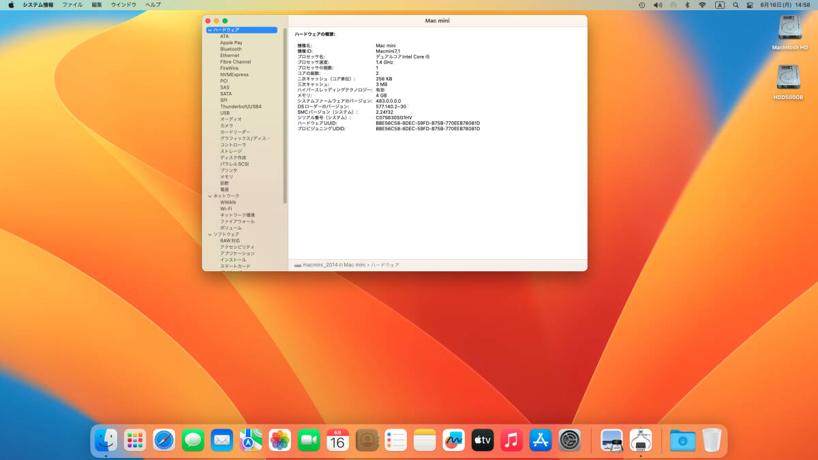Open Finder from the Dock
818x460 pixels.
(106, 440)
